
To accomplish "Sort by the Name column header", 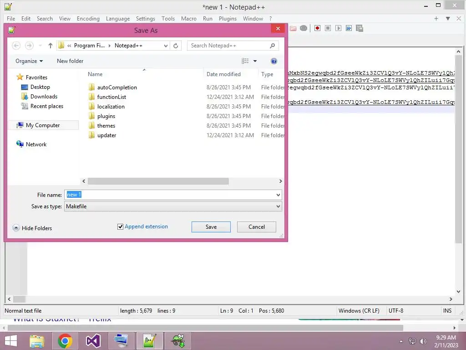I will point(95,74).
